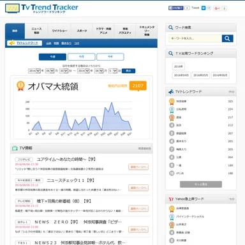Screen dimensions: 245x245
Task: Click the 2016年 ranking year button
Action: (178, 66)
